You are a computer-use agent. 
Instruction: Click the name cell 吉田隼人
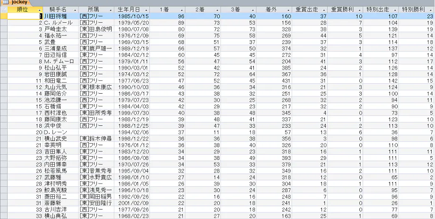coord(61,151)
